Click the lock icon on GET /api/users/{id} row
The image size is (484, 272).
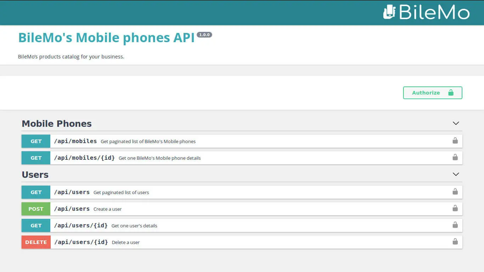click(x=455, y=225)
